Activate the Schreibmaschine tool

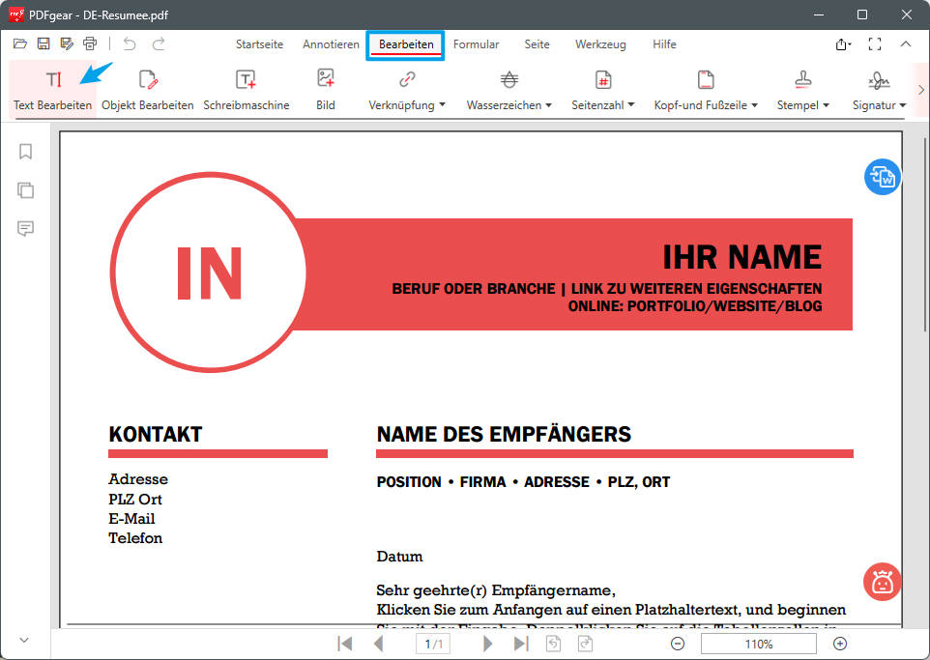coord(246,88)
